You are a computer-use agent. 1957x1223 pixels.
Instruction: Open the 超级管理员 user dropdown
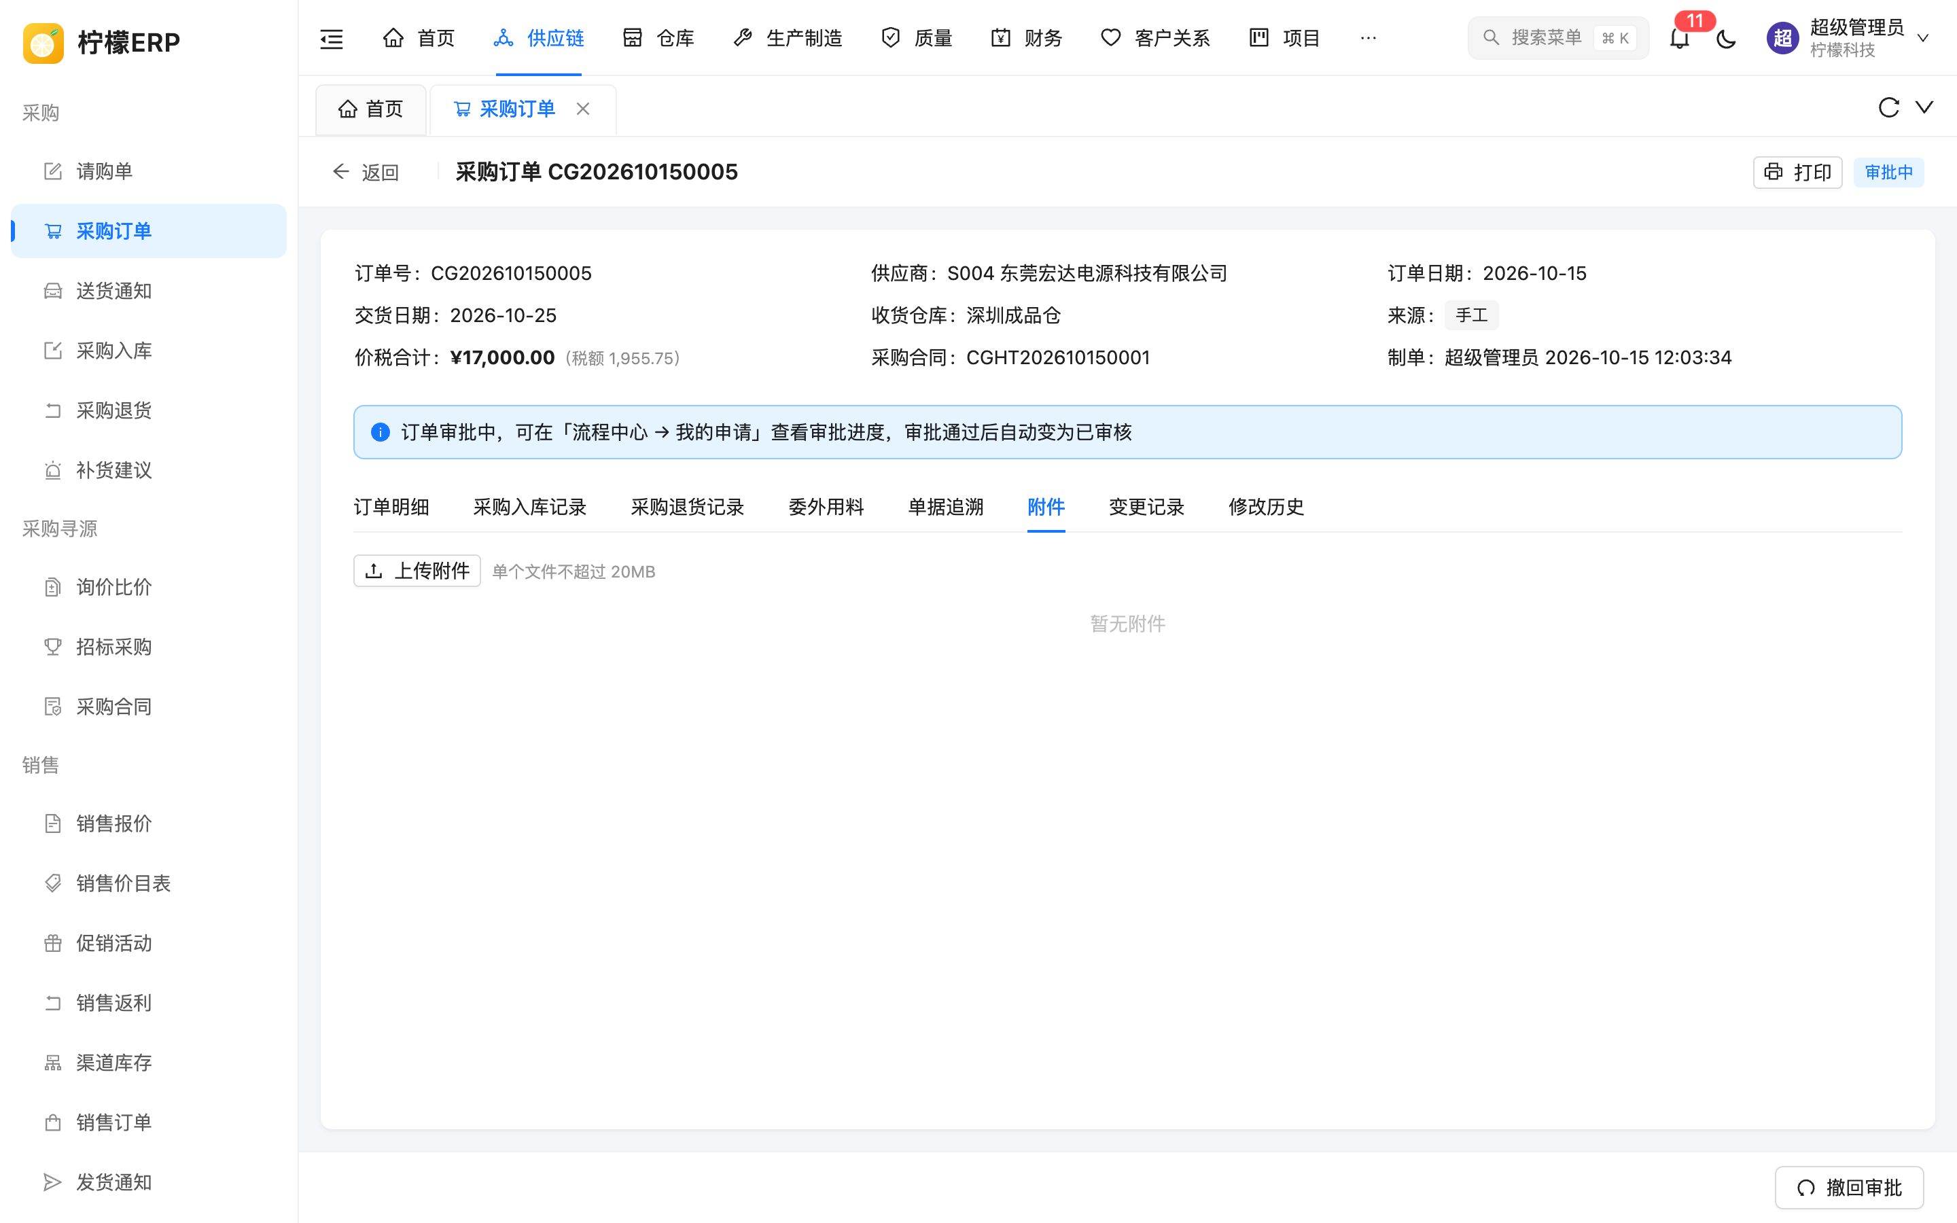click(x=1850, y=38)
